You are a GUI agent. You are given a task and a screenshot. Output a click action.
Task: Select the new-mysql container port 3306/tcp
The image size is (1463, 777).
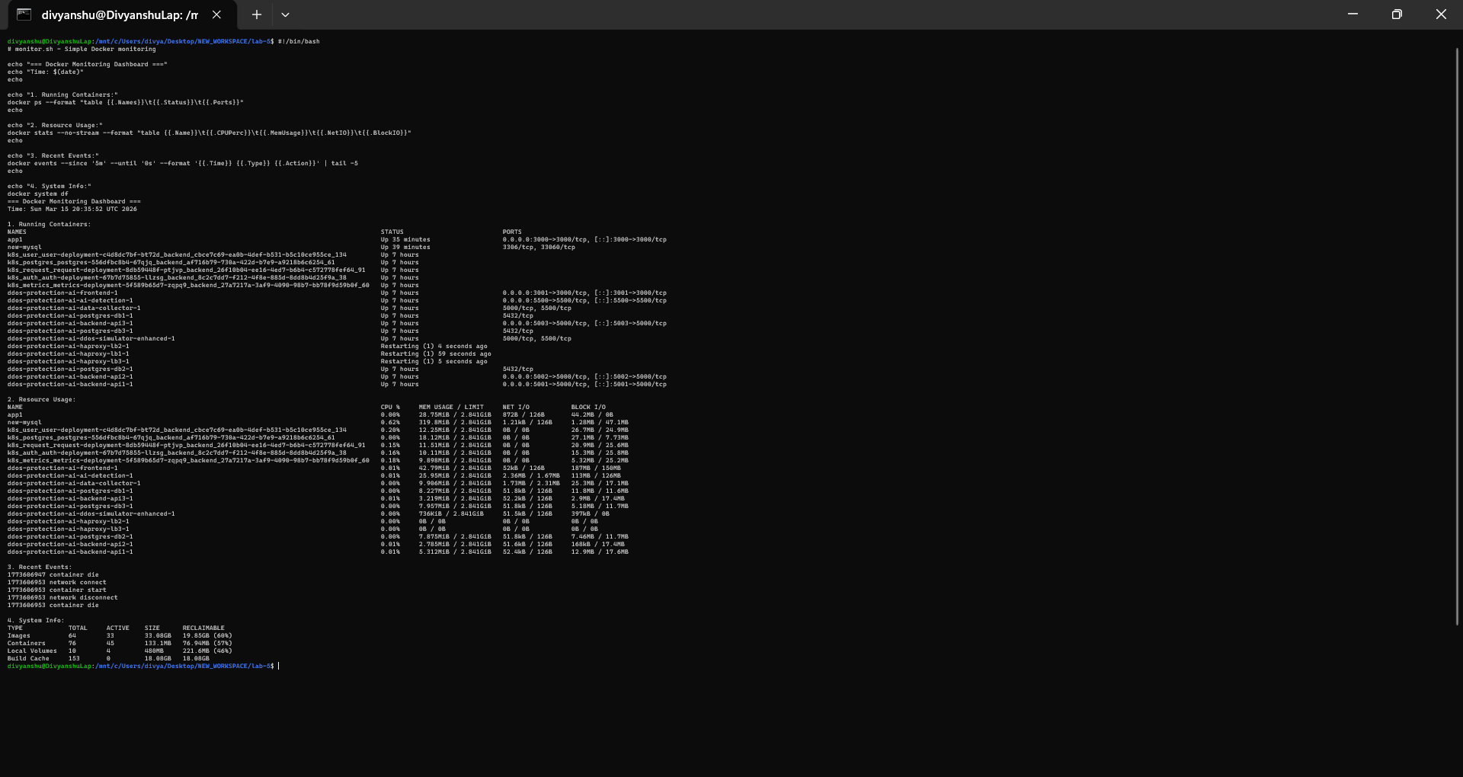tap(518, 247)
